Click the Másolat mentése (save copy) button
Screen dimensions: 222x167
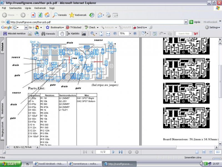point(14,34)
